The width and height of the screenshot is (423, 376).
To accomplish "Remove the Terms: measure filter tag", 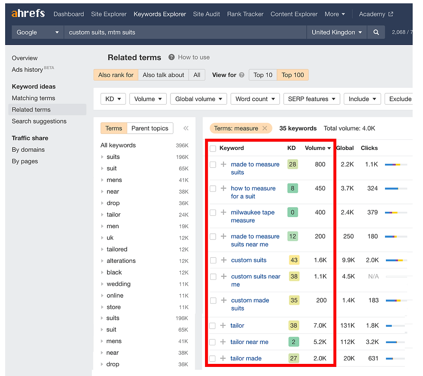I will pos(265,128).
